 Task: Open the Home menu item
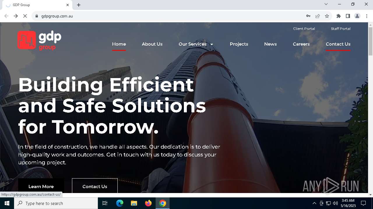coord(119,44)
